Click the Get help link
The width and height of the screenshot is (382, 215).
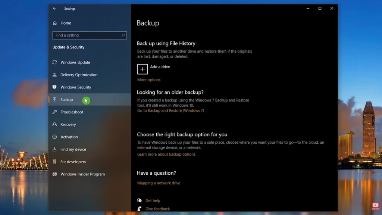pyautogui.click(x=153, y=200)
